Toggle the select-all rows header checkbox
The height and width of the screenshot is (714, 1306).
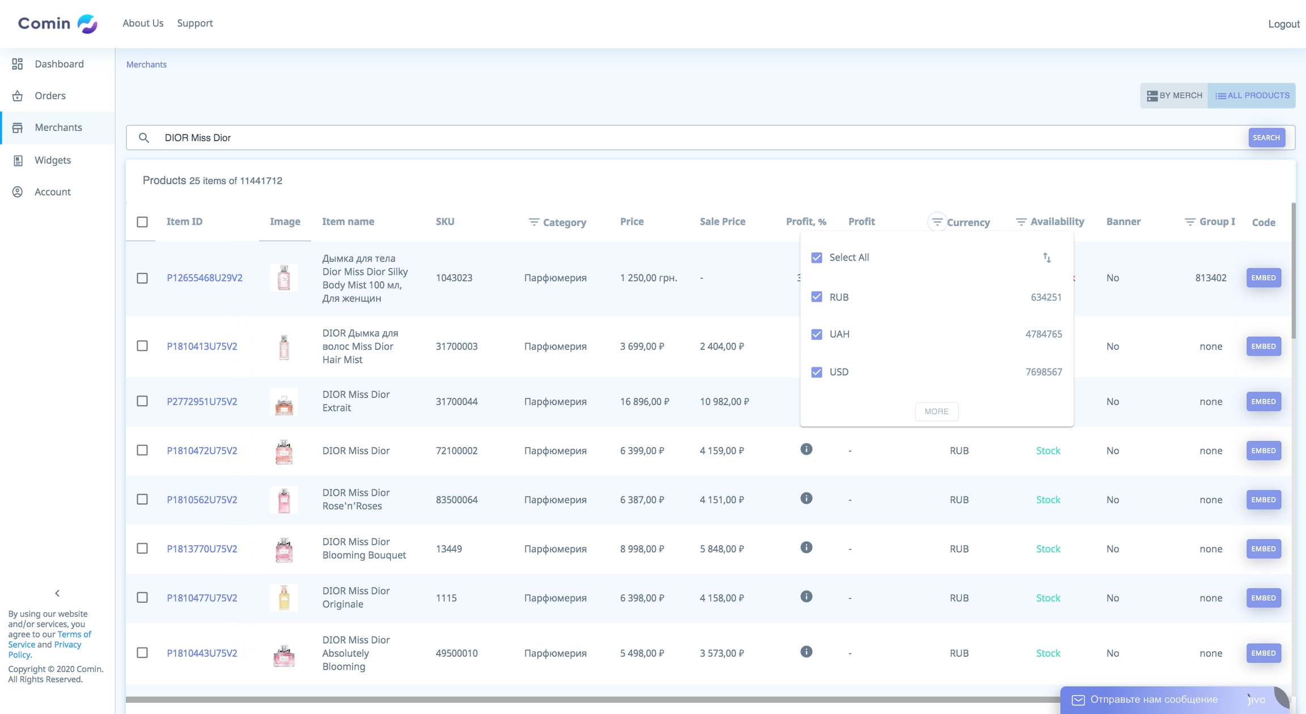(142, 222)
